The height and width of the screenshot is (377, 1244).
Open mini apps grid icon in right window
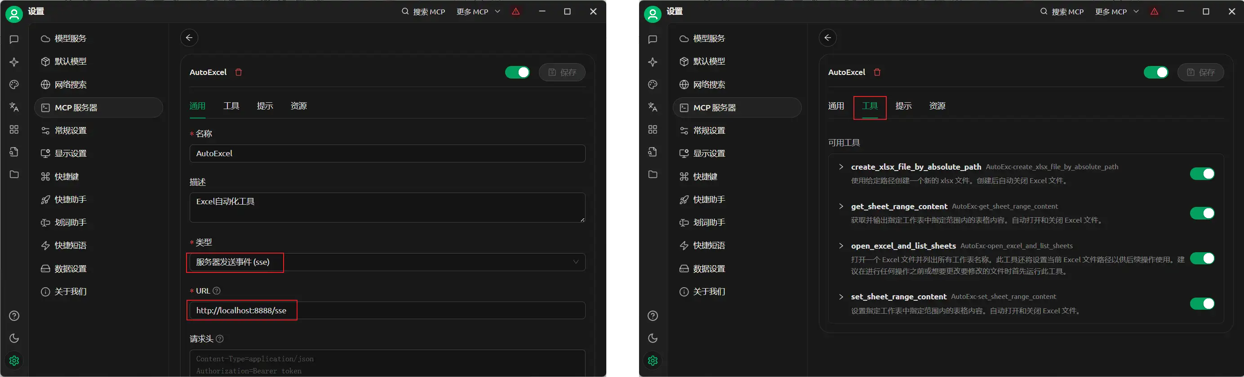point(653,130)
